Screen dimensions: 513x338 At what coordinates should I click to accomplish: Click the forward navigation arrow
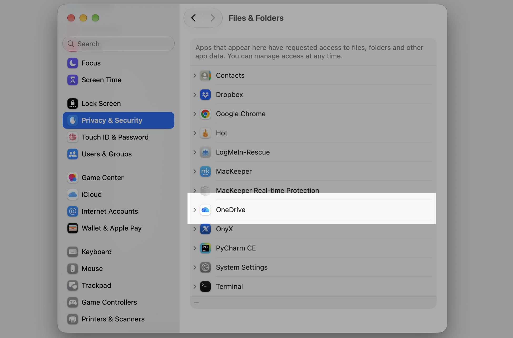pyautogui.click(x=213, y=18)
